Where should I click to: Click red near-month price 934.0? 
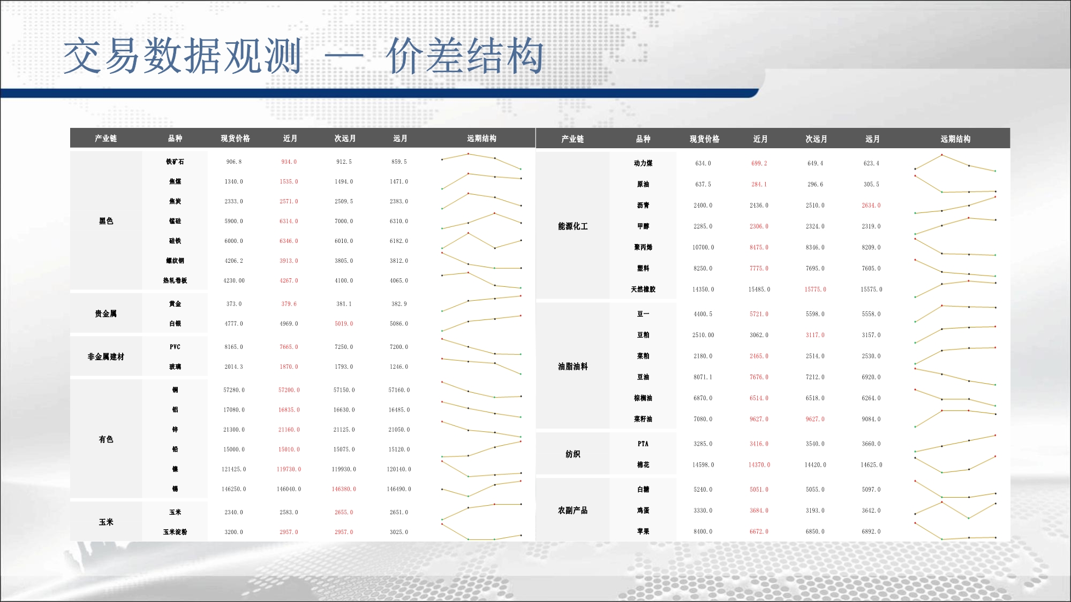289,162
